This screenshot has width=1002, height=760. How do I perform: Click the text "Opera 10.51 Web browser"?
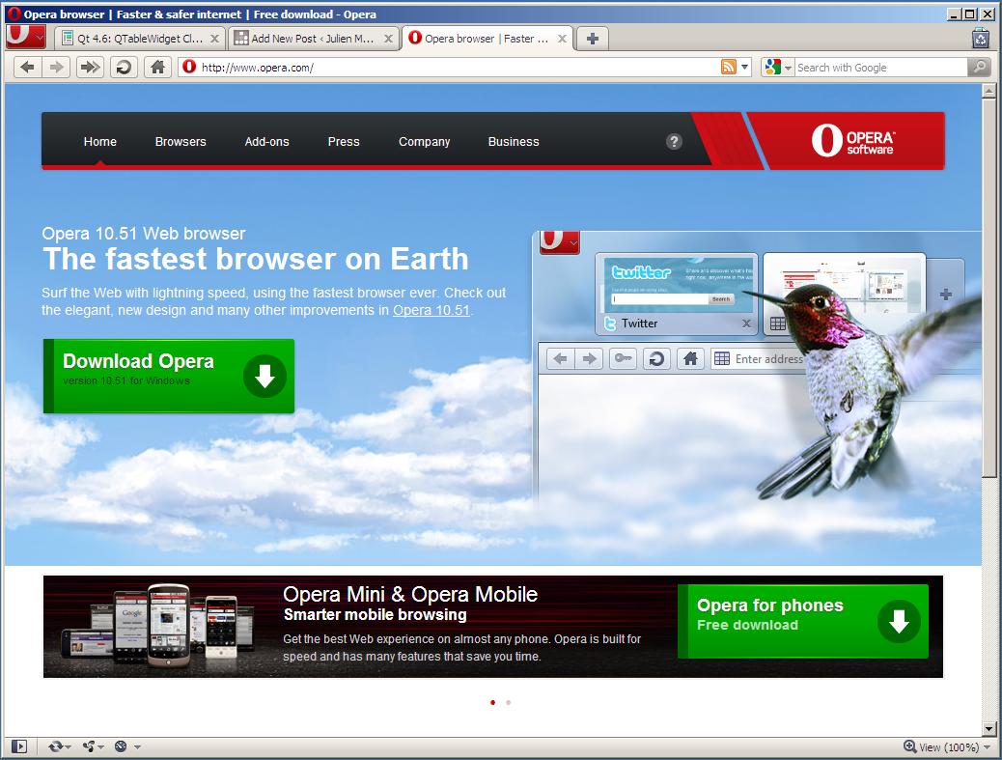click(144, 234)
